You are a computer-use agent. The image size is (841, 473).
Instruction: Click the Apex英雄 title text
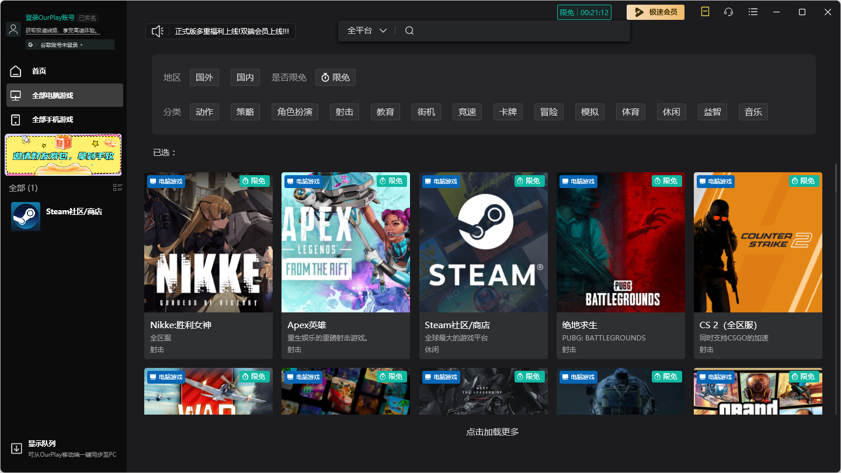[x=307, y=325]
